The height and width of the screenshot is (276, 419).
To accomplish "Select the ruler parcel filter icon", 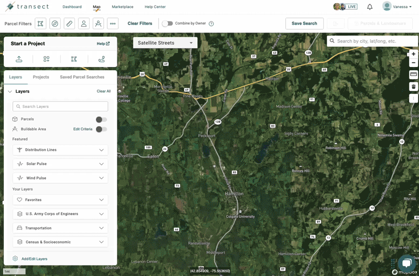I will click(x=69, y=24).
